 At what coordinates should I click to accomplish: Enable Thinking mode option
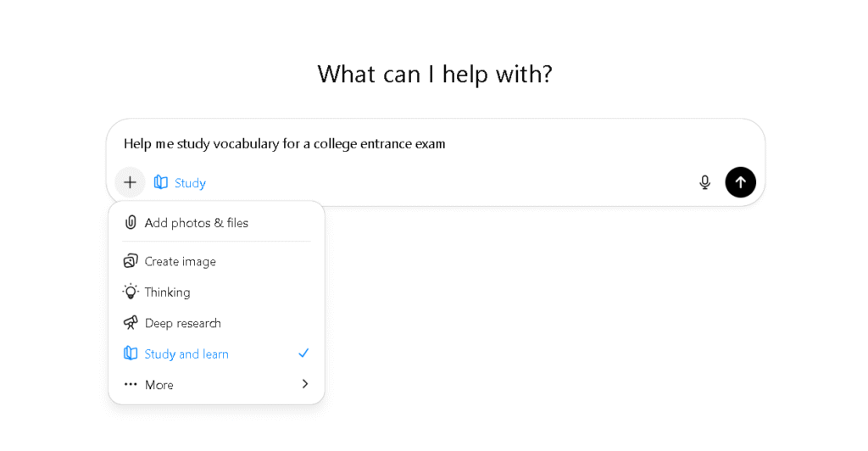point(167,292)
